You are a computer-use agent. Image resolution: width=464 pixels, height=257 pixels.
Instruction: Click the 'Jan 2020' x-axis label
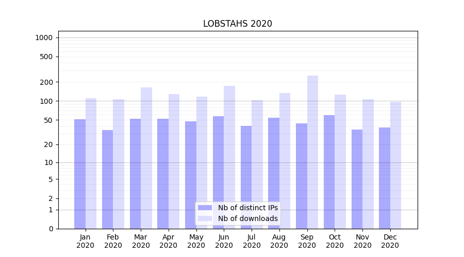(x=86, y=241)
